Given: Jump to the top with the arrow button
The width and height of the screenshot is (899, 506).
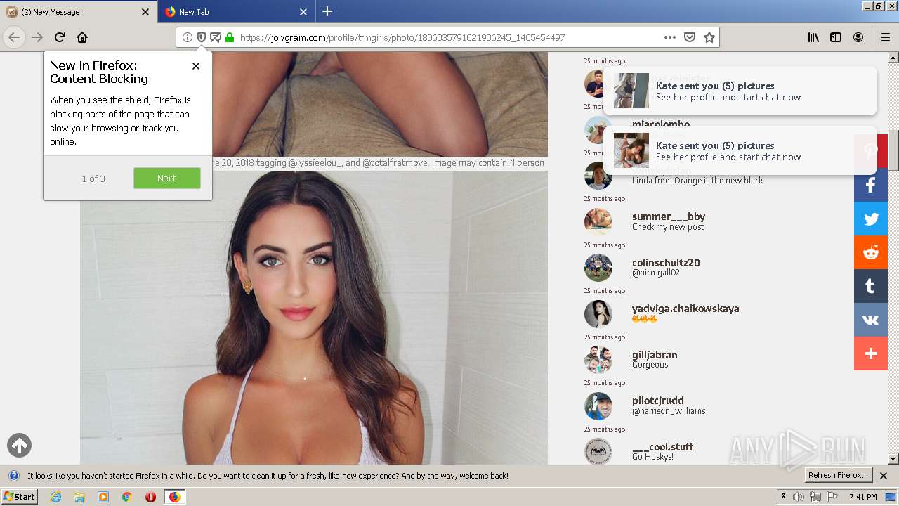Looking at the screenshot, I should [20, 445].
